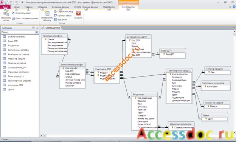
Task: Select Марки тр средств in the list
Action: point(17,59)
